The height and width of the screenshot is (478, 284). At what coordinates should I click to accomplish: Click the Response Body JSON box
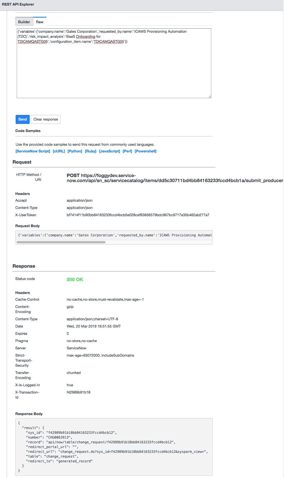[114, 447]
